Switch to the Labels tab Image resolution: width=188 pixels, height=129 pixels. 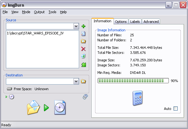click(135, 22)
